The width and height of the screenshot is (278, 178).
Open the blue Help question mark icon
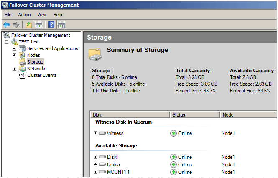click(x=51, y=25)
